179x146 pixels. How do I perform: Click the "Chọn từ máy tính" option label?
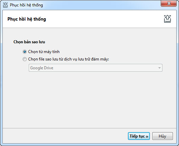(x=44, y=52)
